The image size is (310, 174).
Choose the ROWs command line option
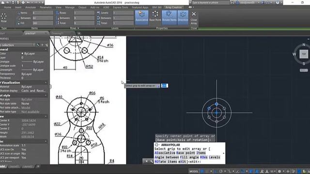(x=203, y=157)
